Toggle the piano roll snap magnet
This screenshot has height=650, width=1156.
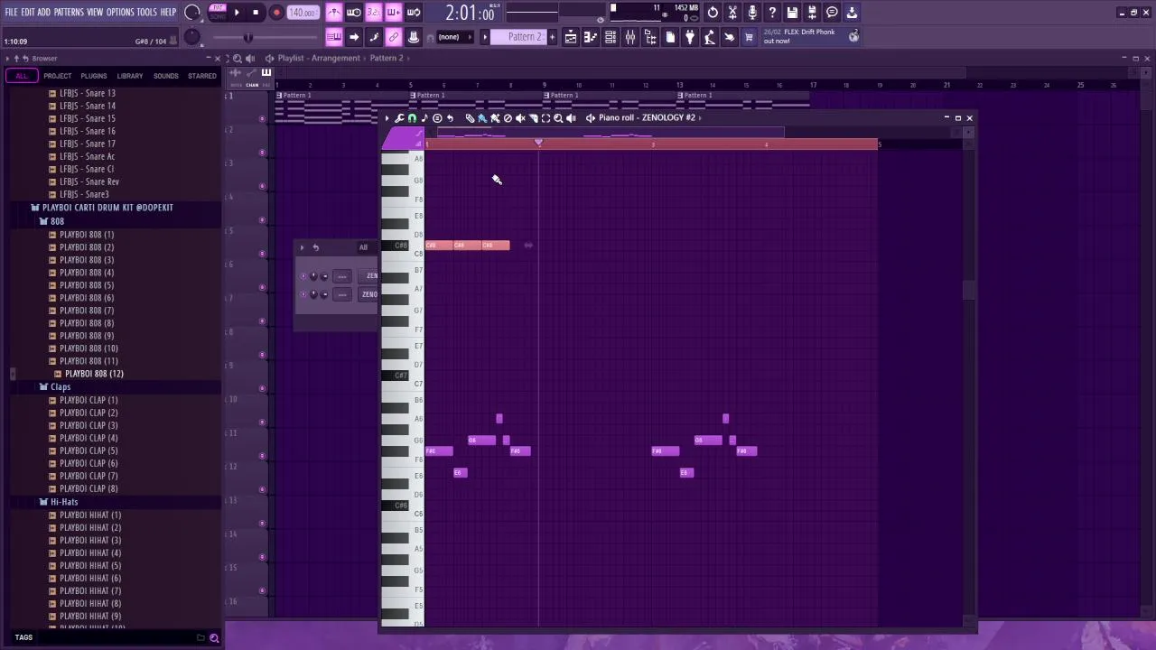click(412, 118)
